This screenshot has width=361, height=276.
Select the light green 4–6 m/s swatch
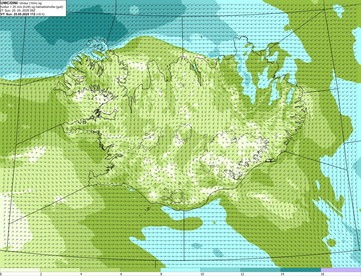(100, 270)
